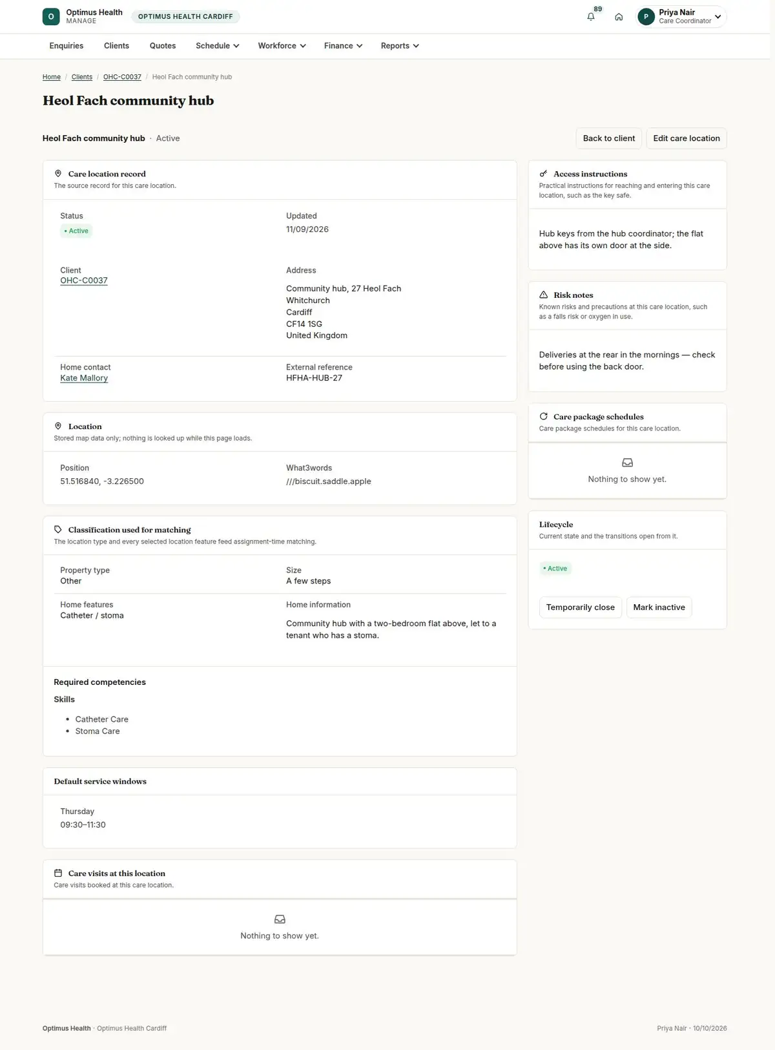Open the Finance dropdown menu
The height and width of the screenshot is (1050, 775).
click(343, 46)
